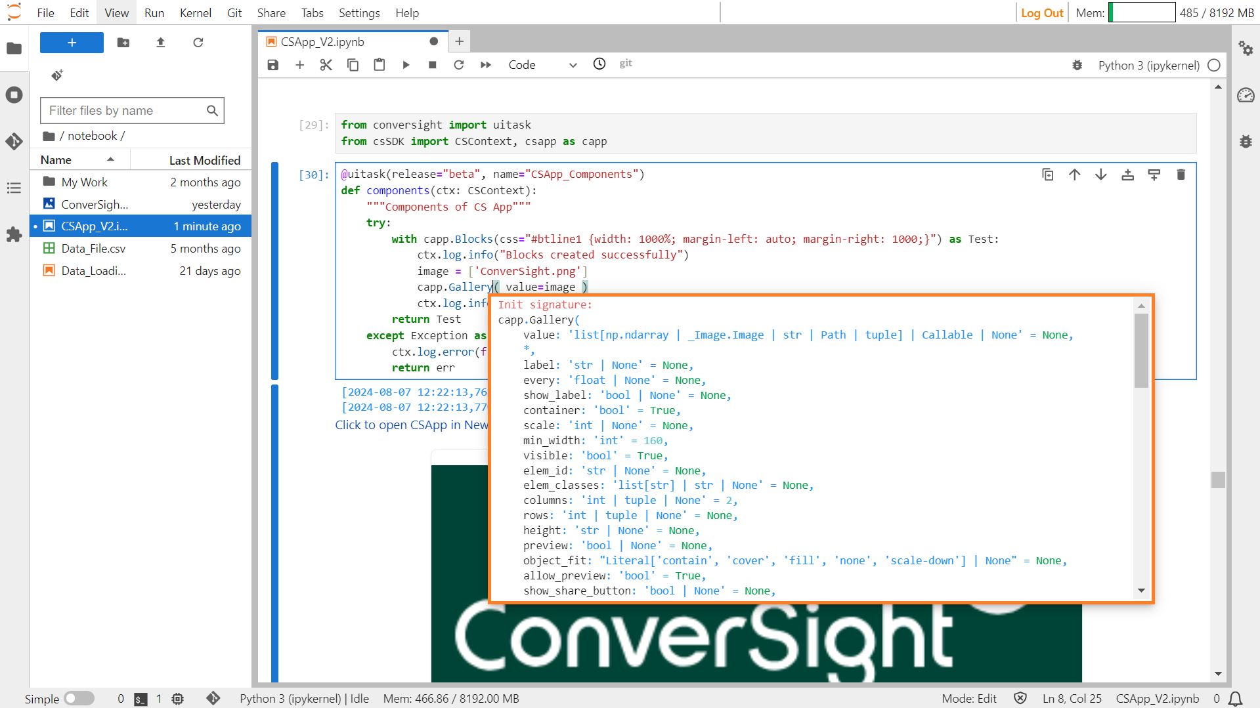
Task: Click the JupyterLab logo icon
Action: coord(14,12)
